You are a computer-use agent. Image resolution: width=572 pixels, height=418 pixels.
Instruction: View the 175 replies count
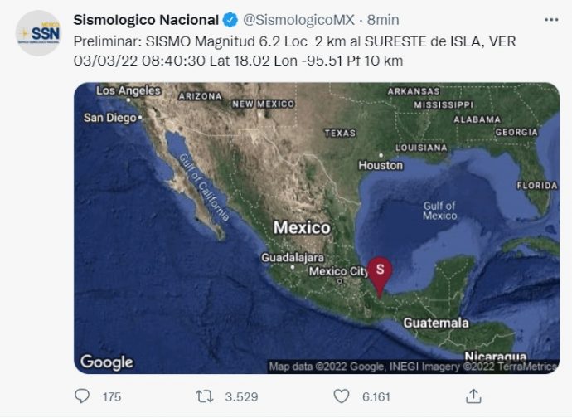[112, 396]
